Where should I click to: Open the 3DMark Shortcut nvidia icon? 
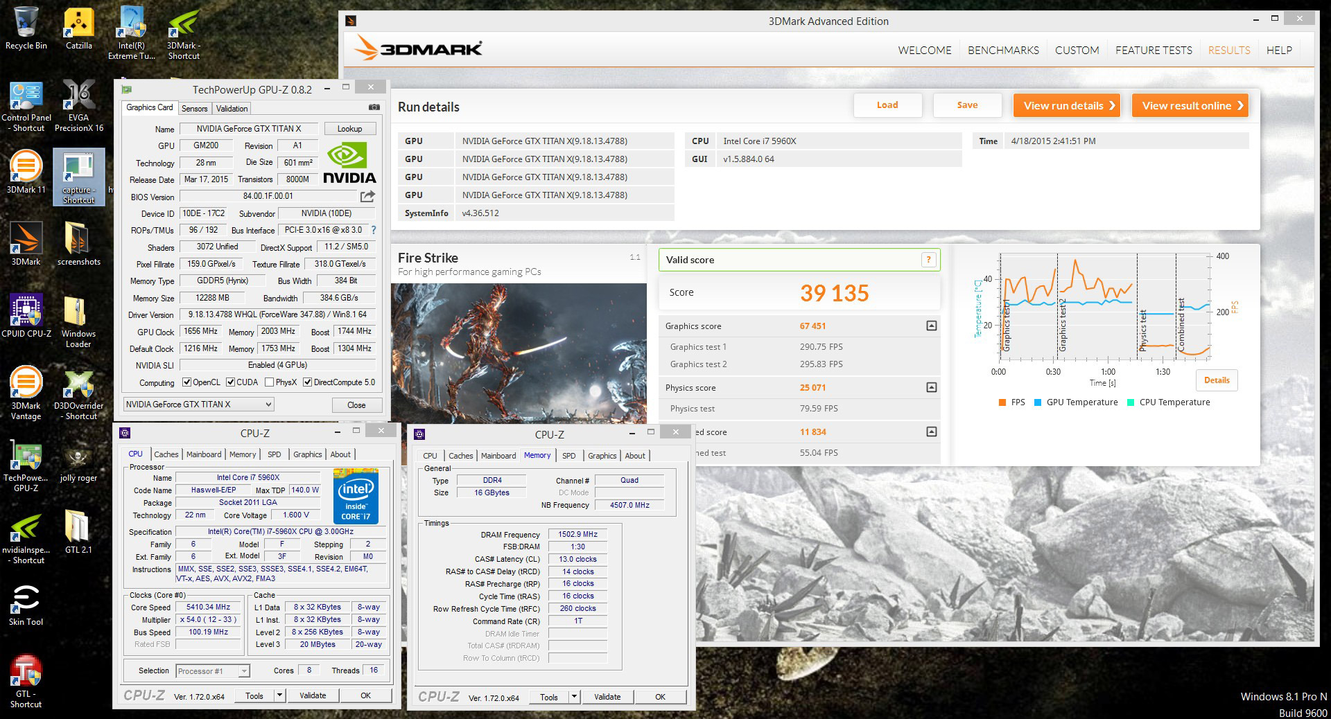coord(184,33)
